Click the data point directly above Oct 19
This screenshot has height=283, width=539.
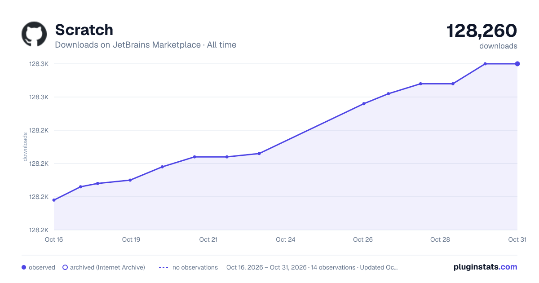pos(130,180)
